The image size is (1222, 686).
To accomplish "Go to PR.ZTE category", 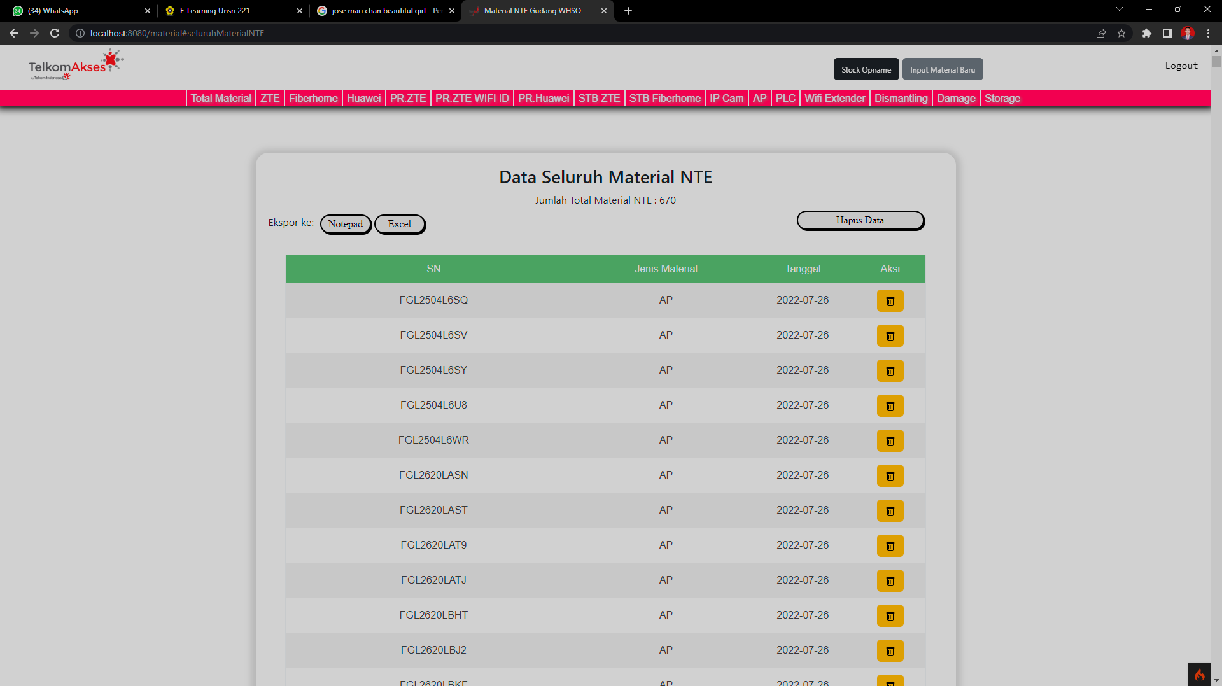I will point(408,98).
